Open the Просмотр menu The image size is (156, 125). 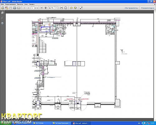[20, 4]
